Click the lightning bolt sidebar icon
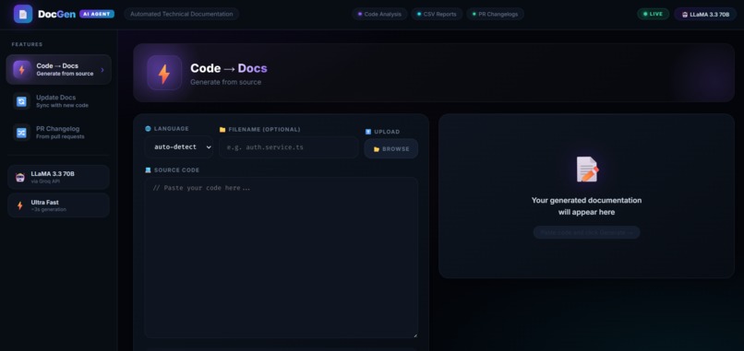Screen dimensions: 744x351 tap(21, 70)
